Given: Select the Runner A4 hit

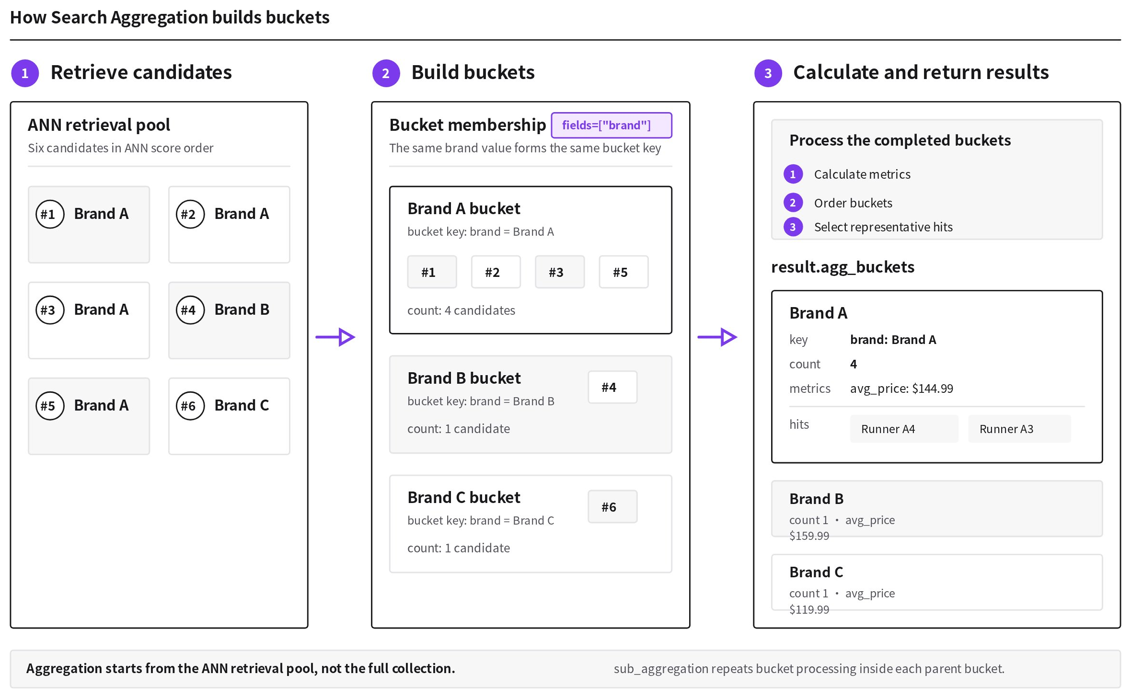Looking at the screenshot, I should tap(904, 429).
